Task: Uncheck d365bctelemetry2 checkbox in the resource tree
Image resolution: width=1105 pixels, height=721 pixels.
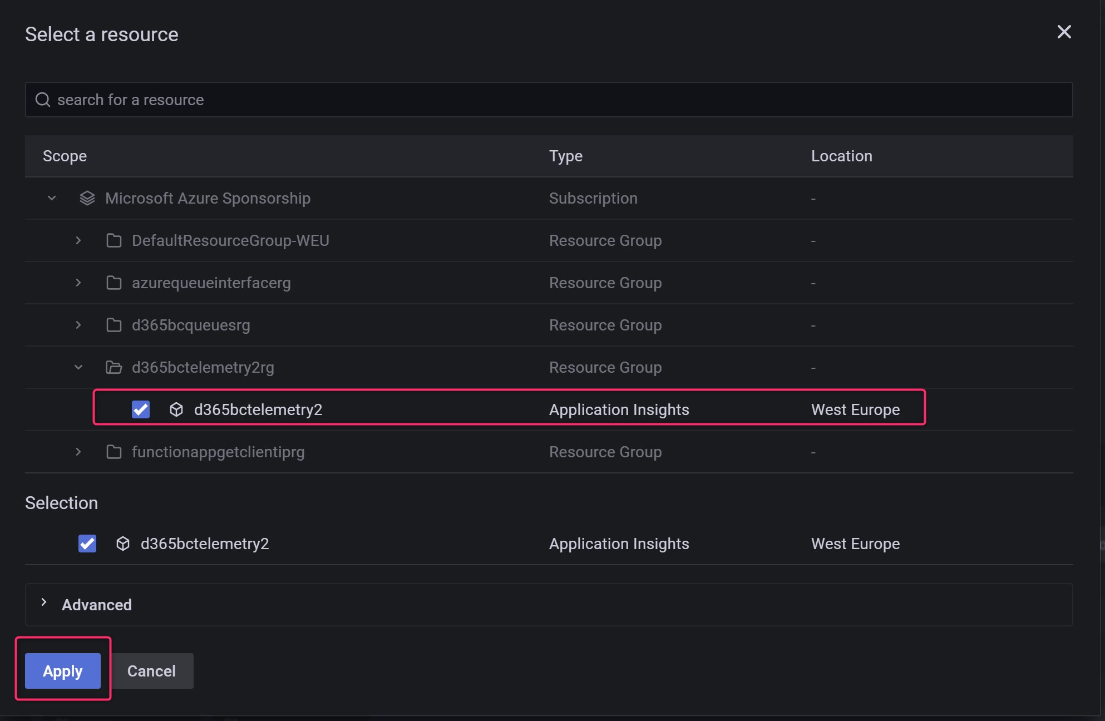Action: tap(141, 409)
